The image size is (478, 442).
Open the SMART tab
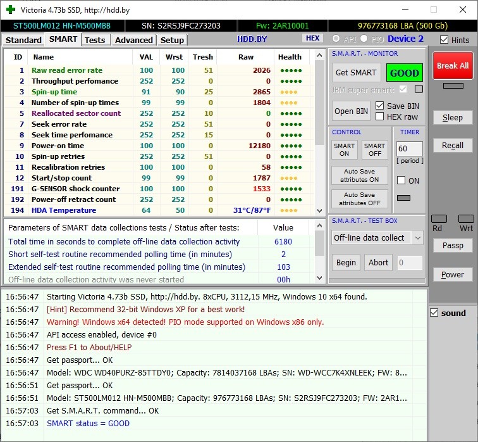(x=63, y=39)
